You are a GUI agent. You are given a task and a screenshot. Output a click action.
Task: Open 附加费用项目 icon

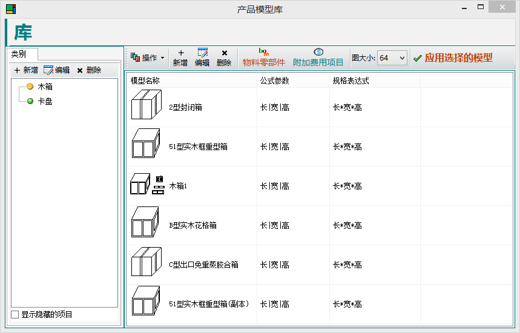318,53
